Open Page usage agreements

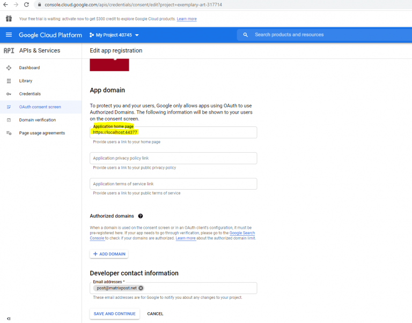(x=41, y=133)
